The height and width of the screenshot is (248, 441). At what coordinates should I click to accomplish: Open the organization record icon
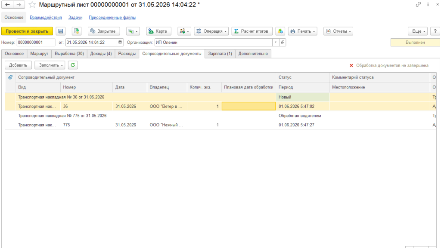coord(283,43)
